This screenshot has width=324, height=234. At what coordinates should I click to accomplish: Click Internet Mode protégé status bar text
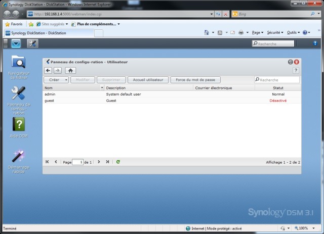[x=216, y=228]
